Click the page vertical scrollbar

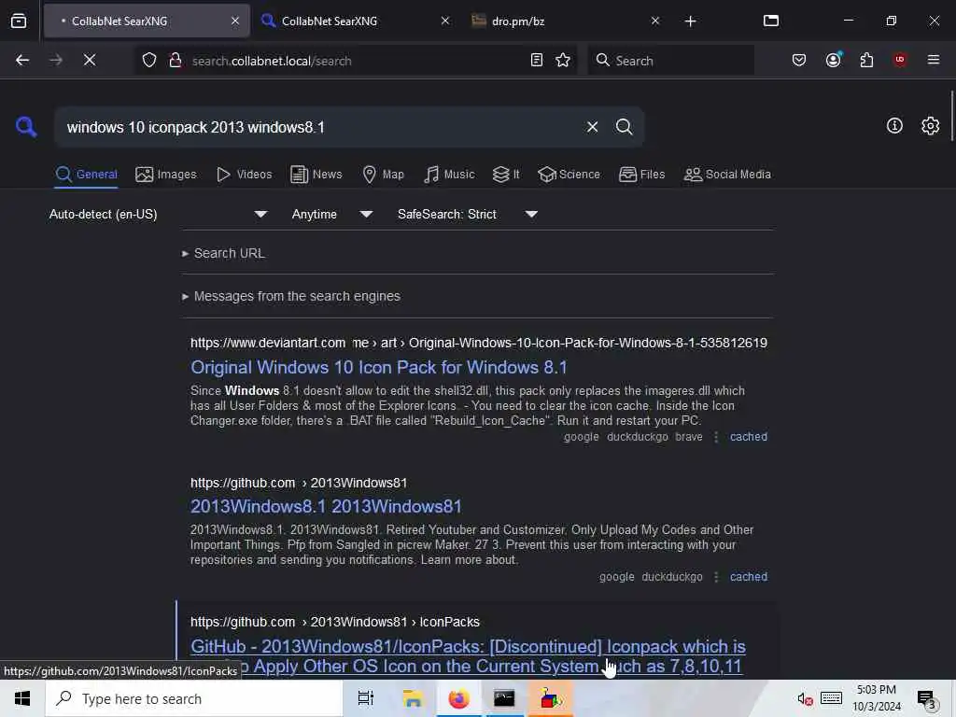click(951, 116)
